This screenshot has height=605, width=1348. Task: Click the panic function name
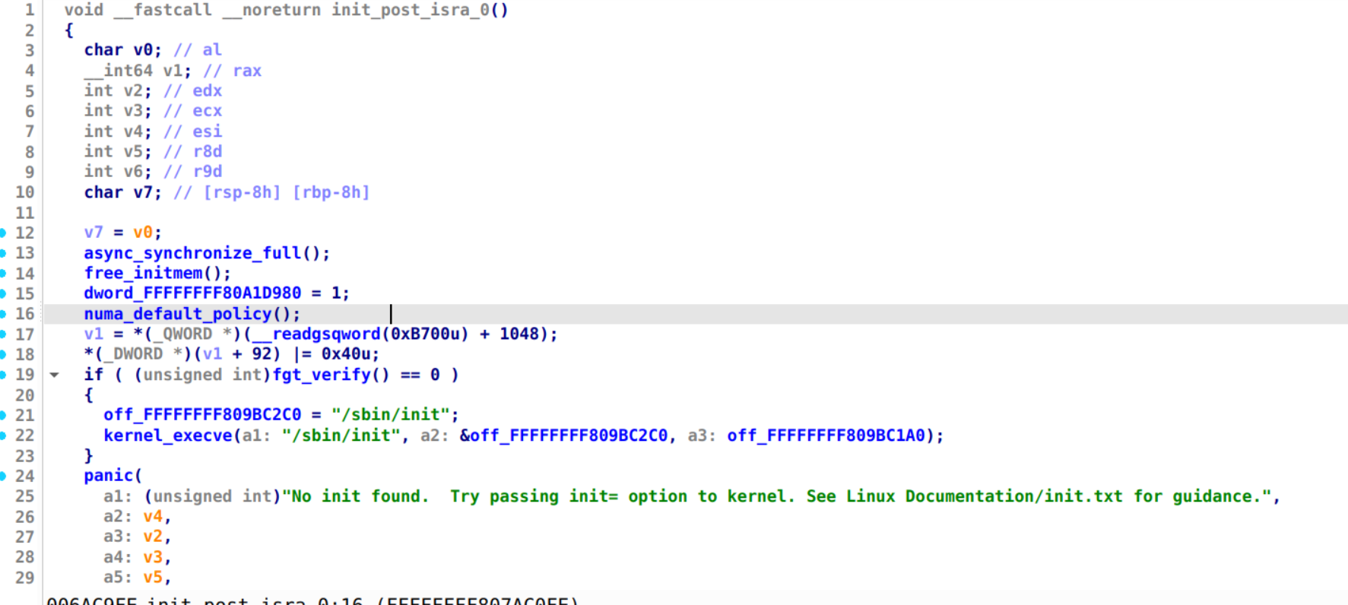[109, 476]
